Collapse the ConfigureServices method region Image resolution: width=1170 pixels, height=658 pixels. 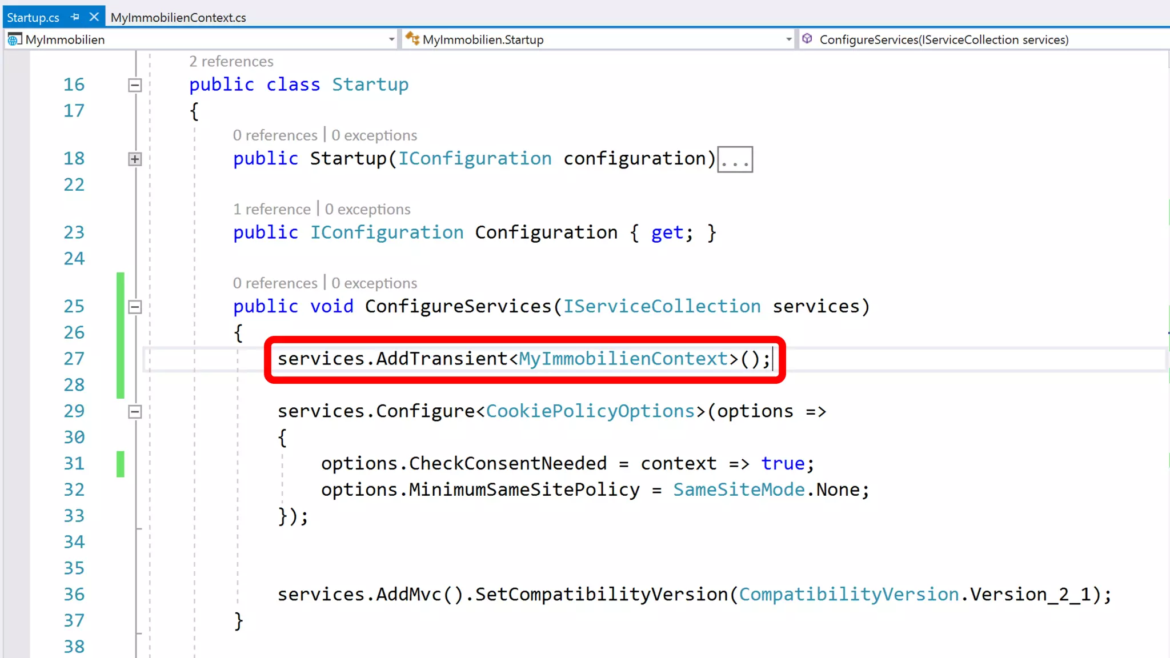click(135, 307)
